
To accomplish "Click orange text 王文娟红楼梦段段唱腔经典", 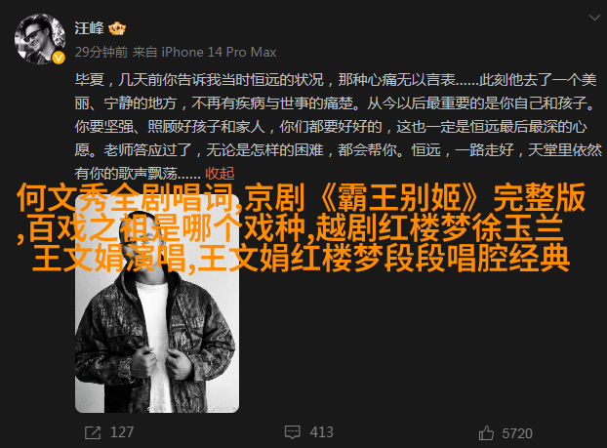I will click(x=384, y=258).
